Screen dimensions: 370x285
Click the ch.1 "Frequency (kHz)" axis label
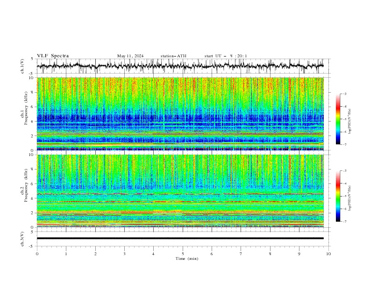(x=26, y=107)
